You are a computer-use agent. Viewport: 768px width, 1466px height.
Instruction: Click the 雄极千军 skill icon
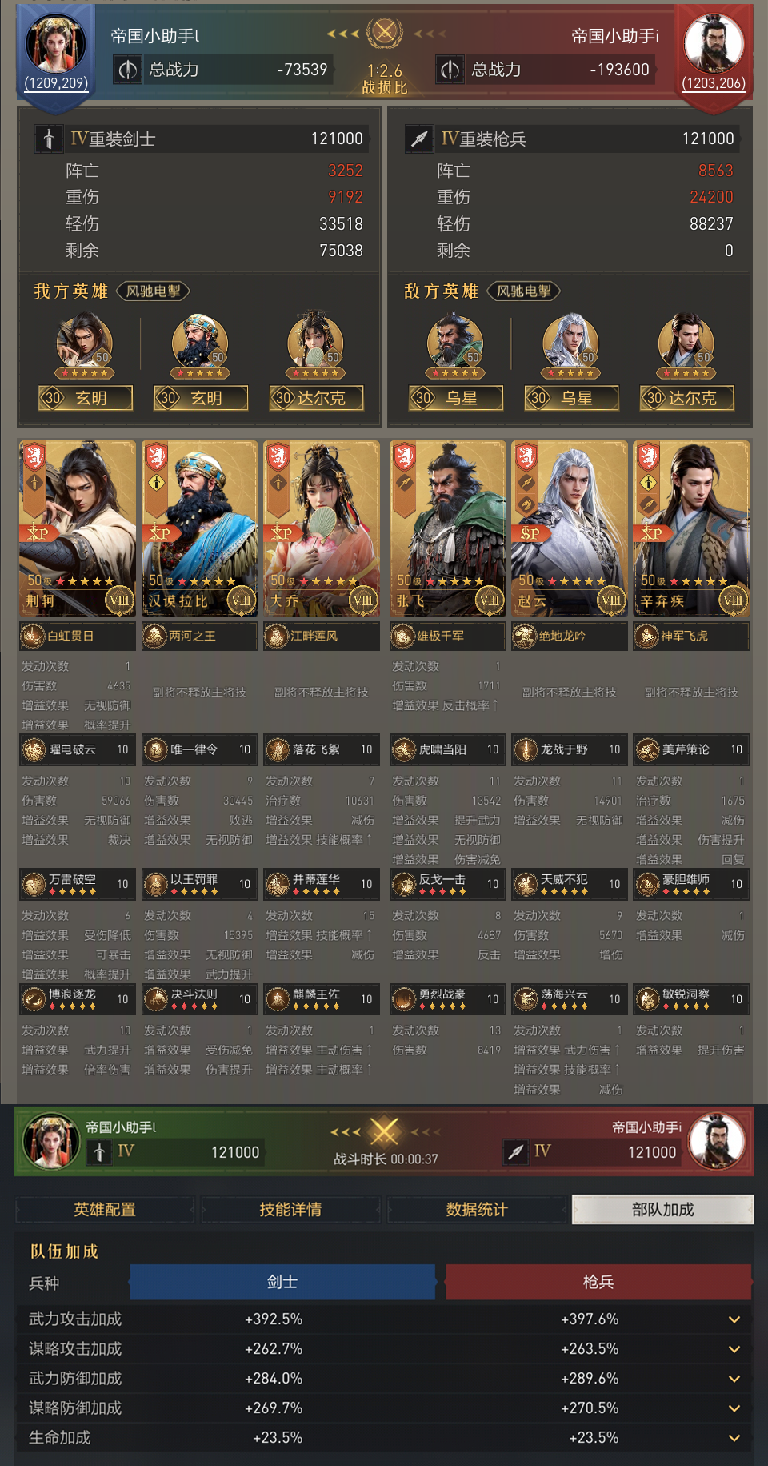click(x=402, y=637)
